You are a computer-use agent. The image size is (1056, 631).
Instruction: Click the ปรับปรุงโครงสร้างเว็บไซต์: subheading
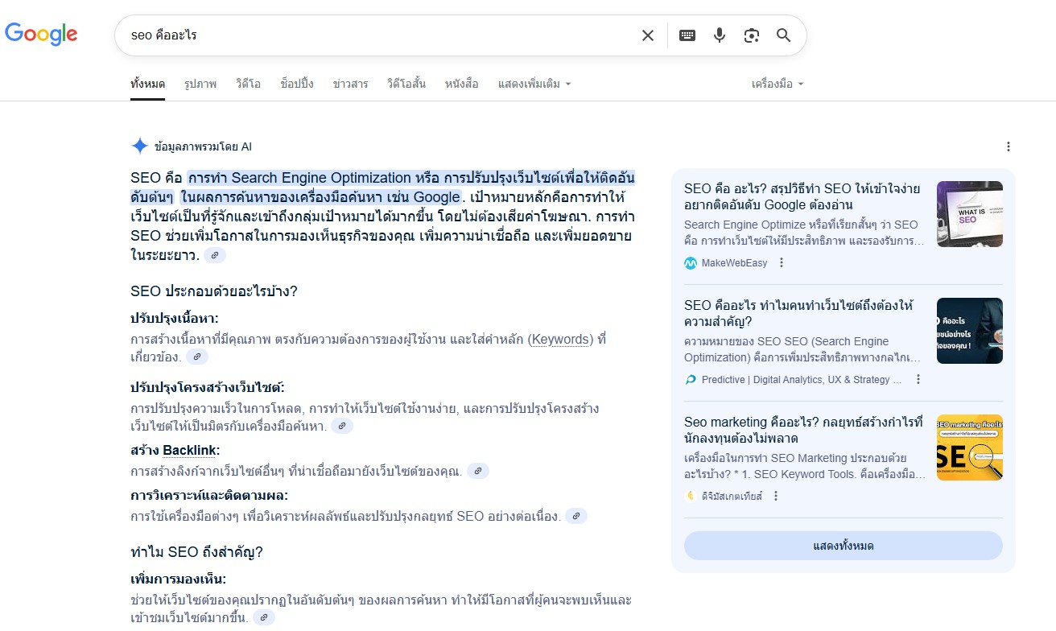(208, 387)
